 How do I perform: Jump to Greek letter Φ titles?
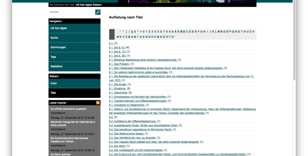(x=158, y=37)
